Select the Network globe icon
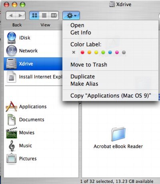The width and height of the screenshot is (160, 184). (12, 51)
